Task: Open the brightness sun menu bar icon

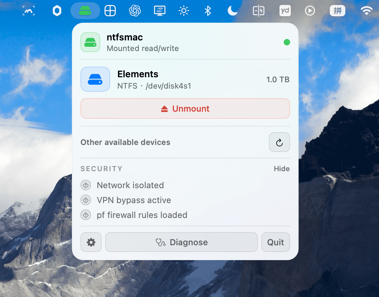Action: click(x=184, y=11)
